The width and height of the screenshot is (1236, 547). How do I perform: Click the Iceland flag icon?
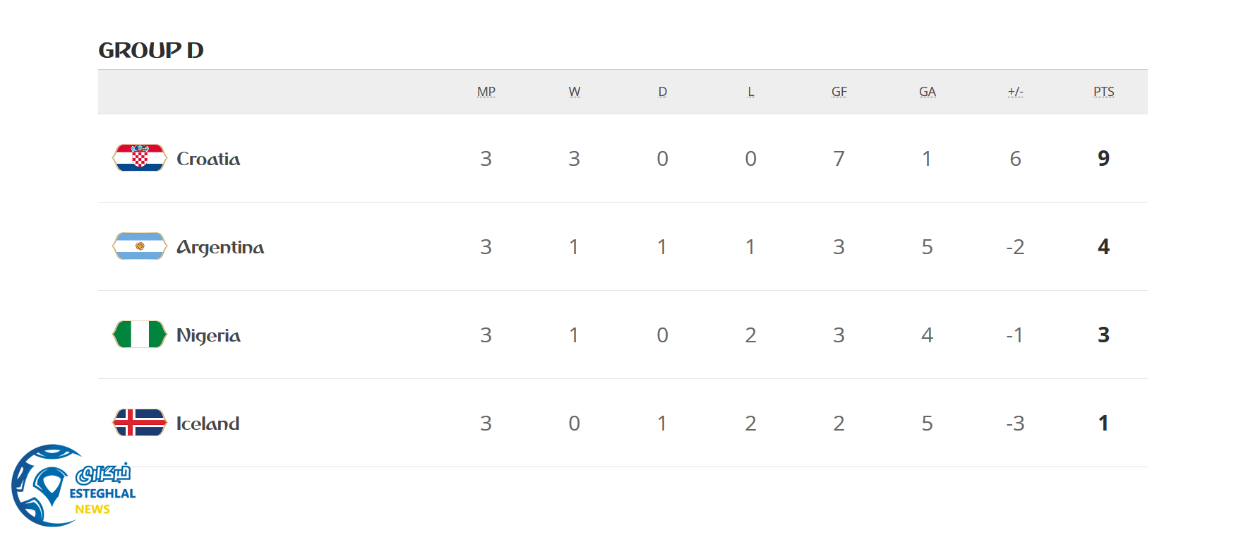pyautogui.click(x=140, y=423)
